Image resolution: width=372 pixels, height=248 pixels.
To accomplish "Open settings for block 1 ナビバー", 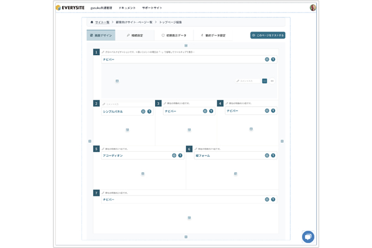I will (267, 60).
